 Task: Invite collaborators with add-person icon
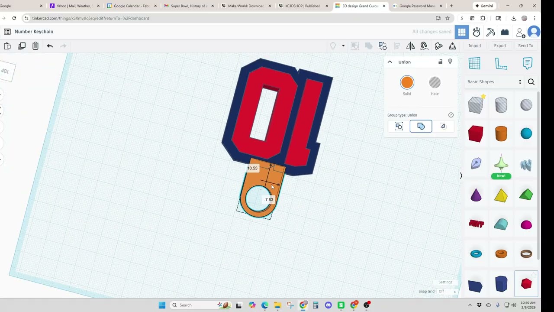[x=520, y=32]
